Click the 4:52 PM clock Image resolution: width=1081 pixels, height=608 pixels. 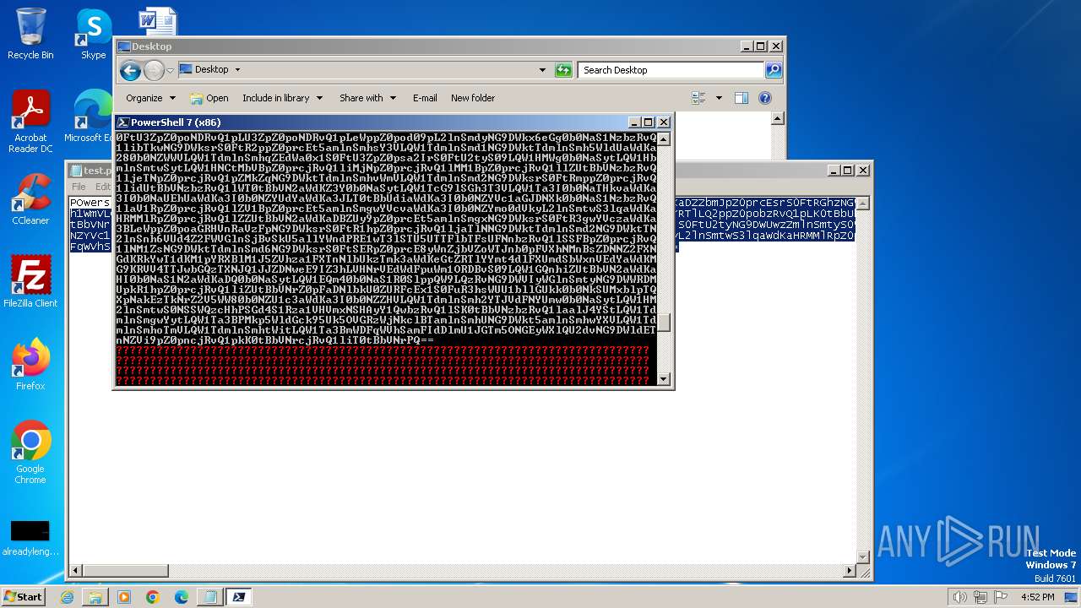point(1038,597)
